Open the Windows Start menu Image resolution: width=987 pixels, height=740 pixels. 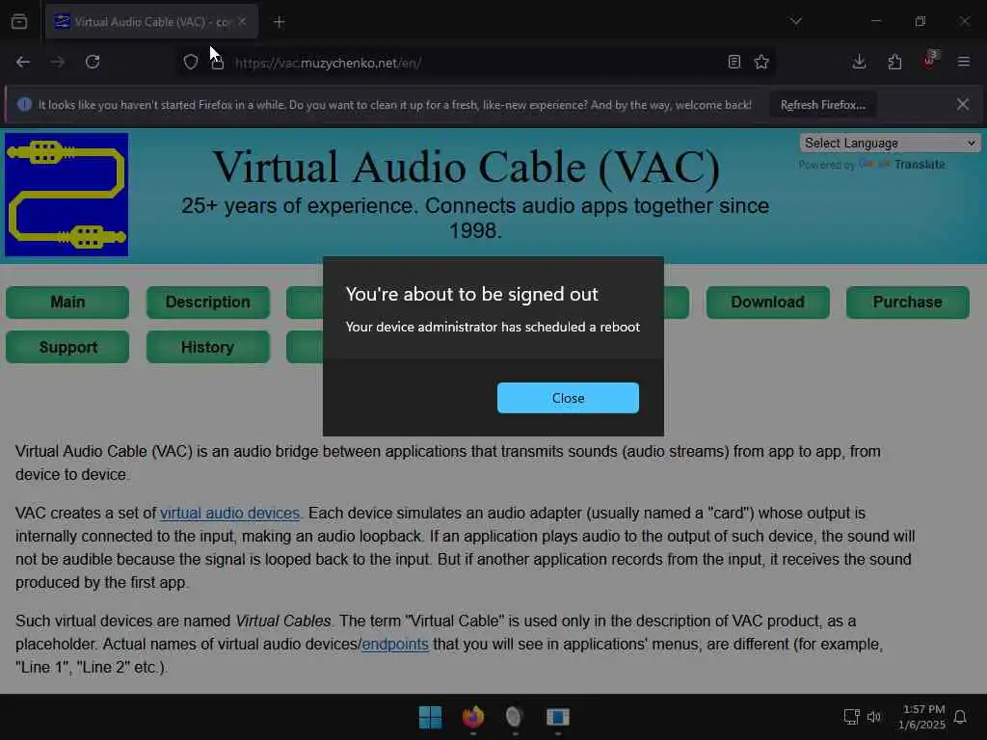coord(431,717)
